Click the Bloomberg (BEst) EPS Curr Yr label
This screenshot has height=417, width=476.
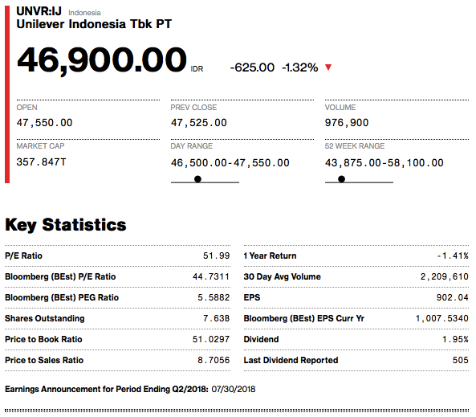[x=304, y=318]
